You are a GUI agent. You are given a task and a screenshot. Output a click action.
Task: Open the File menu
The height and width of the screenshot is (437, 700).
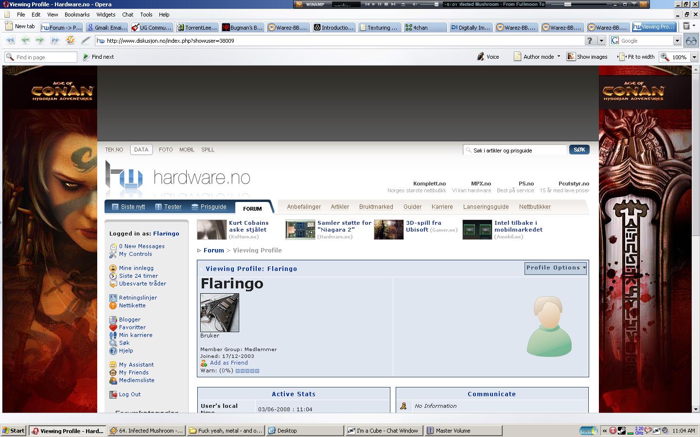21,15
